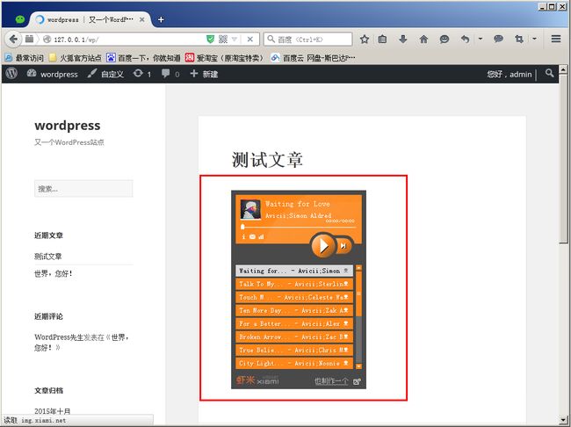571x427 pixels.
Task: Click the song progress slider handle
Action: 242,227
